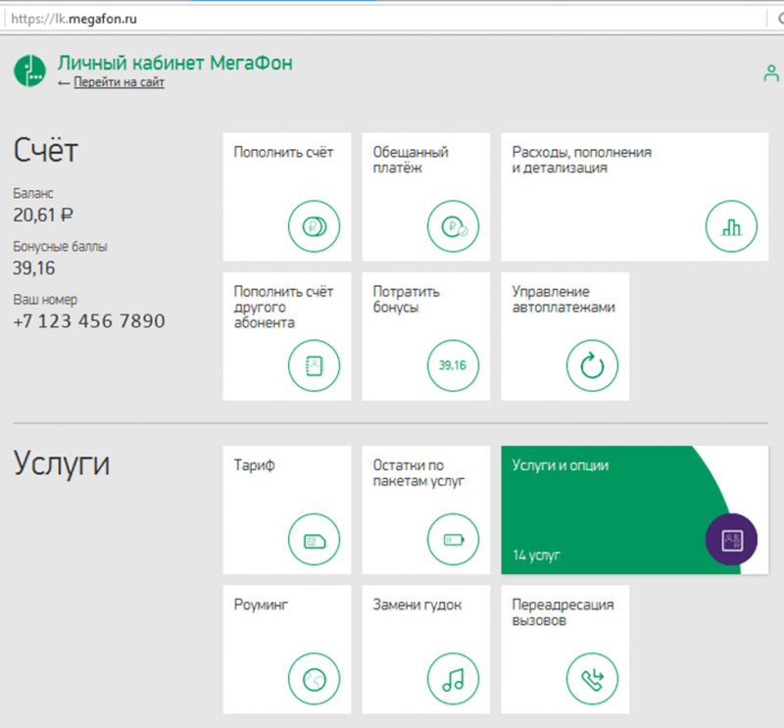Follow the Перейти на сайт link
Image resolution: width=784 pixels, height=728 pixels.
point(119,82)
